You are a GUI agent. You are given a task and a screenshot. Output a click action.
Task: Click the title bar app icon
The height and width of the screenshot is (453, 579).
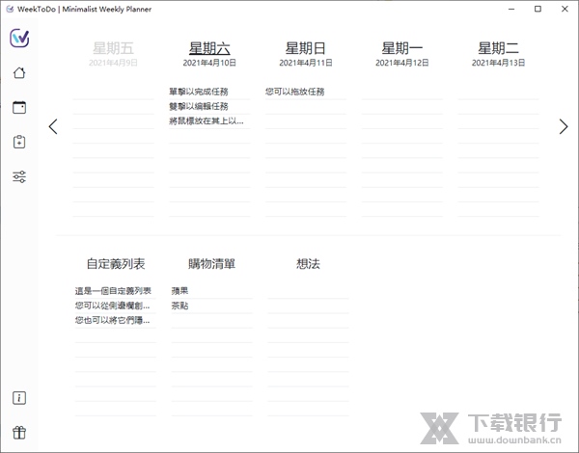(10, 9)
